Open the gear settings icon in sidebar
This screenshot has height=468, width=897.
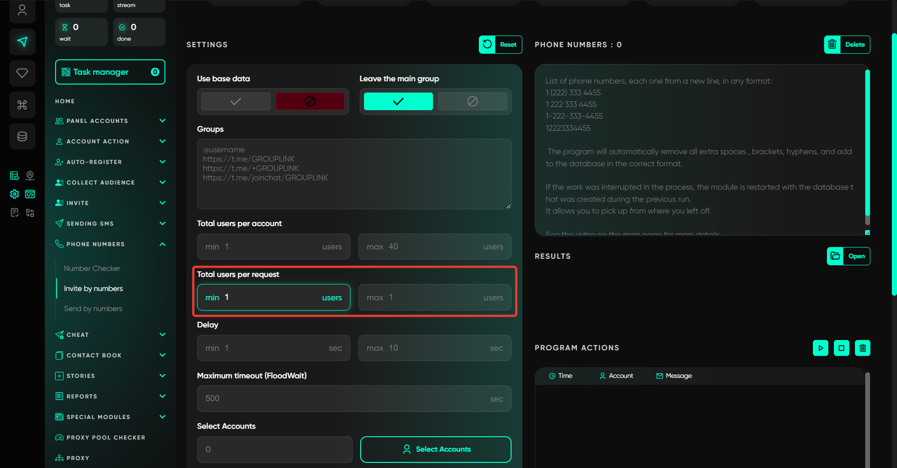coord(14,194)
